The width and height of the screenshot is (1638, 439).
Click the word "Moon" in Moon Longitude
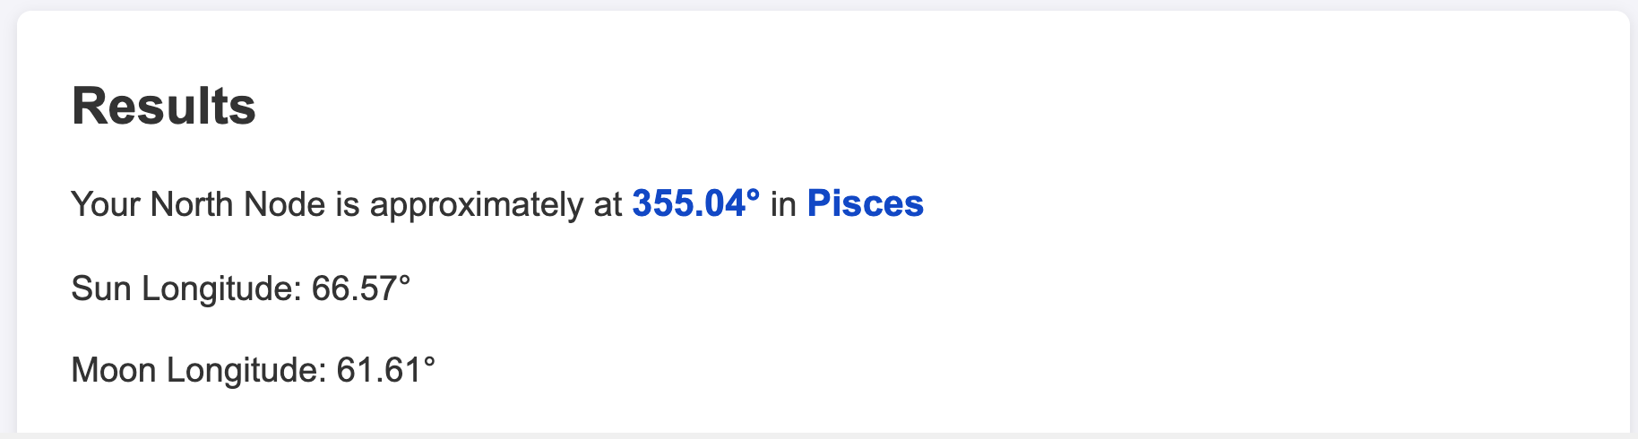pyautogui.click(x=114, y=370)
